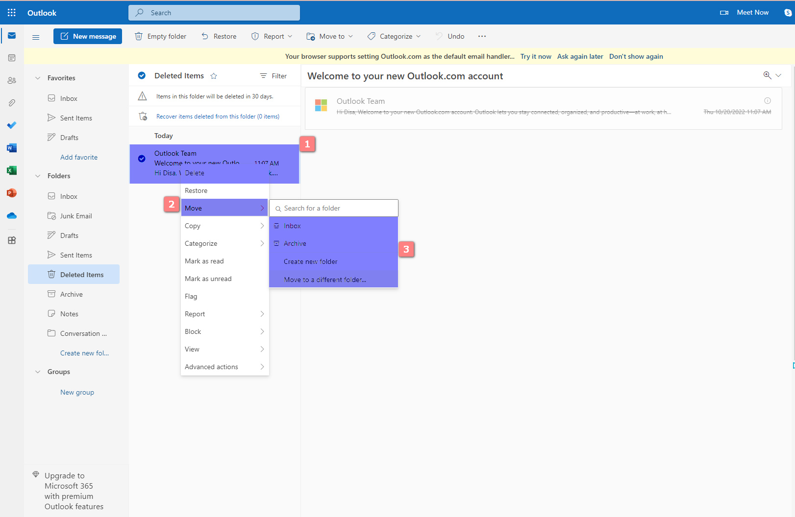Open Sent Items under Favorites
Image resolution: width=795 pixels, height=517 pixels.
[74, 118]
